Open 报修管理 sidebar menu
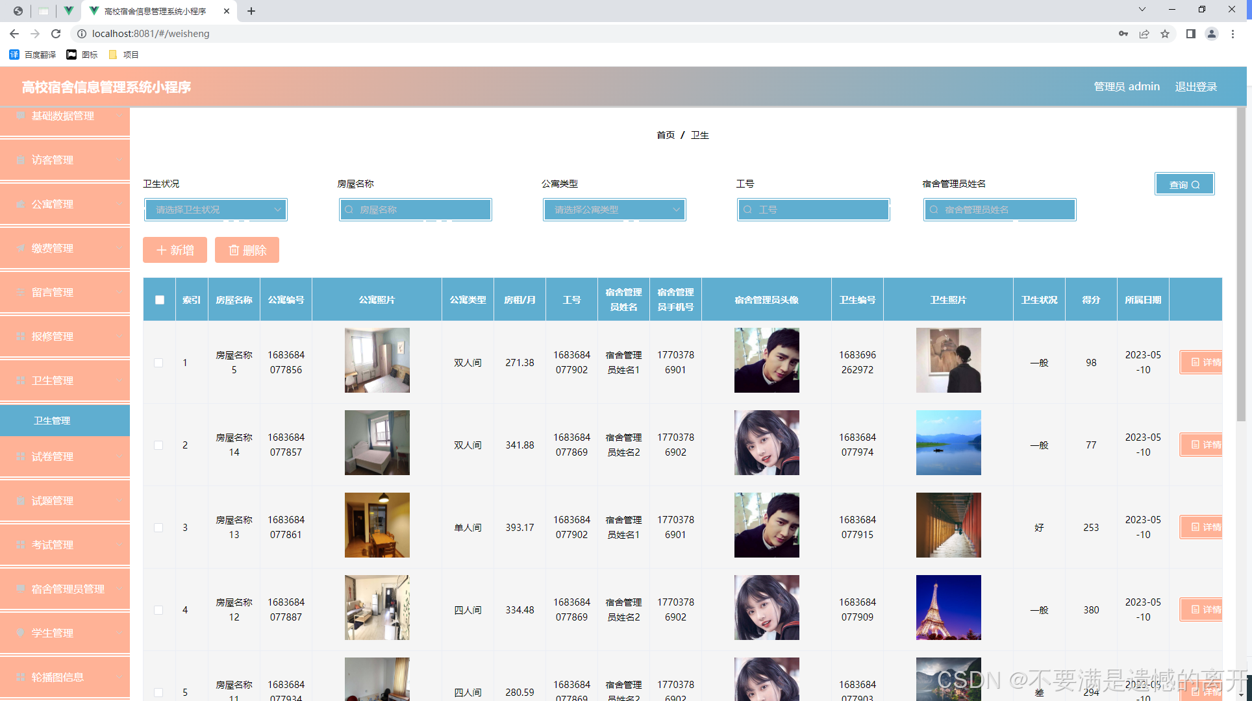 65,336
